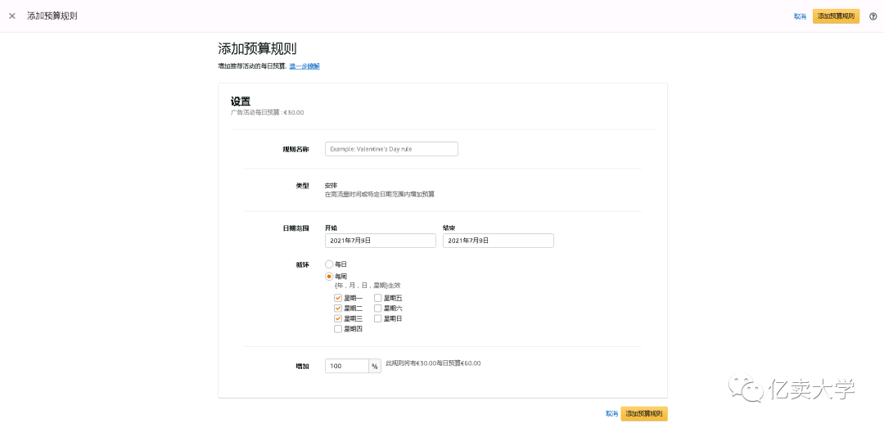Uncheck the 星期二 Tuesday checkbox
884x428 pixels.
coord(338,308)
